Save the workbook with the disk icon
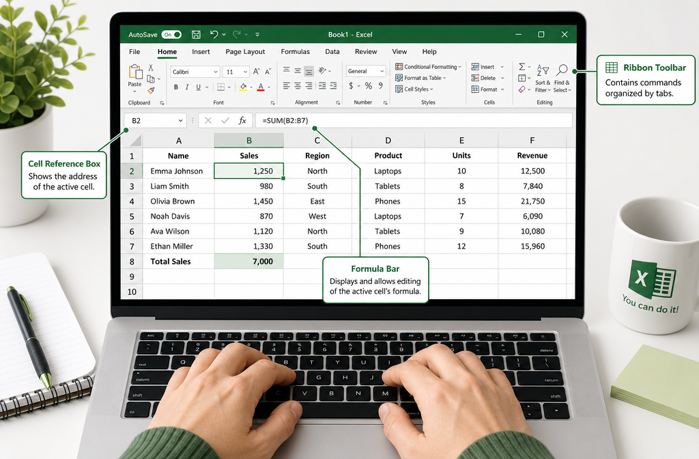 [x=196, y=34]
